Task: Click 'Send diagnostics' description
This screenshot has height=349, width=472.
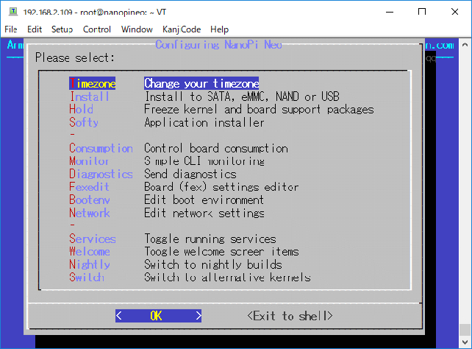Action: pos(190,174)
